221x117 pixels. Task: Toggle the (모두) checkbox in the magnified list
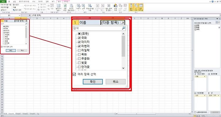(79, 34)
